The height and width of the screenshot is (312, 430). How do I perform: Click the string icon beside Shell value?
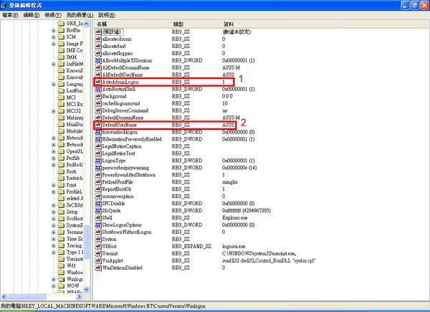click(98, 217)
